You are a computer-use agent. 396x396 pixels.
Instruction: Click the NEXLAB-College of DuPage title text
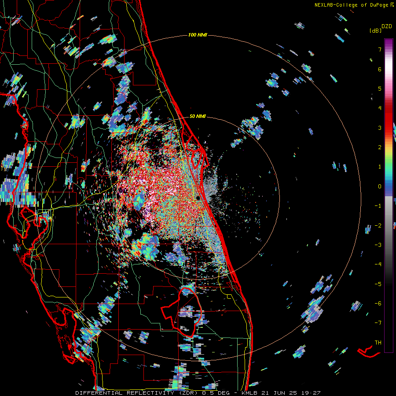(351, 5)
